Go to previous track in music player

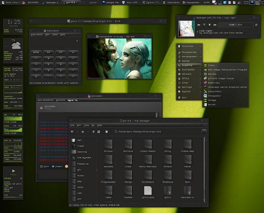(199, 25)
